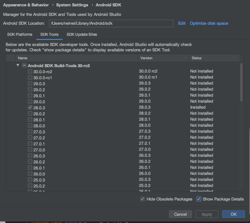Click the Cancel button
The height and width of the screenshot is (223, 250).
coord(180,214)
